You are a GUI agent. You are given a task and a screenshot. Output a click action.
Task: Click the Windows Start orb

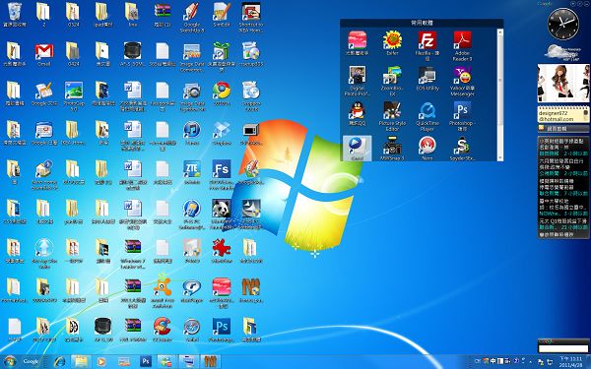click(10, 361)
